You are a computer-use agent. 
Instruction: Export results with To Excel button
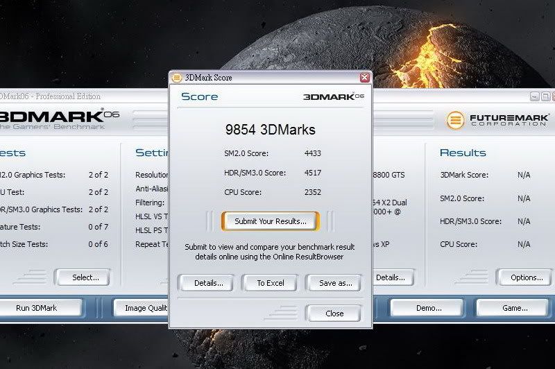pyautogui.click(x=271, y=283)
